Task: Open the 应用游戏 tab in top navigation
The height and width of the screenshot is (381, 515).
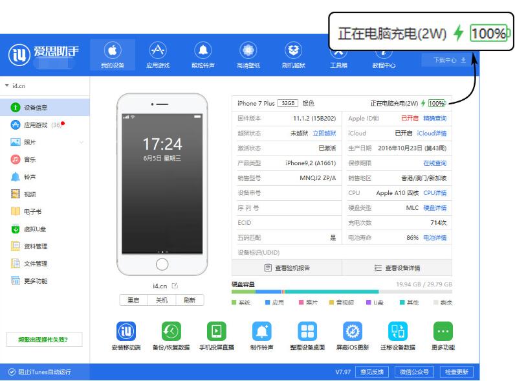Action: pos(158,55)
